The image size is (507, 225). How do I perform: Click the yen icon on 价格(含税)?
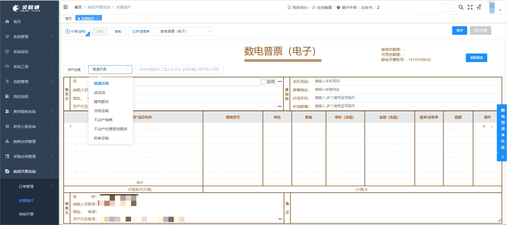pyautogui.click(x=67, y=32)
